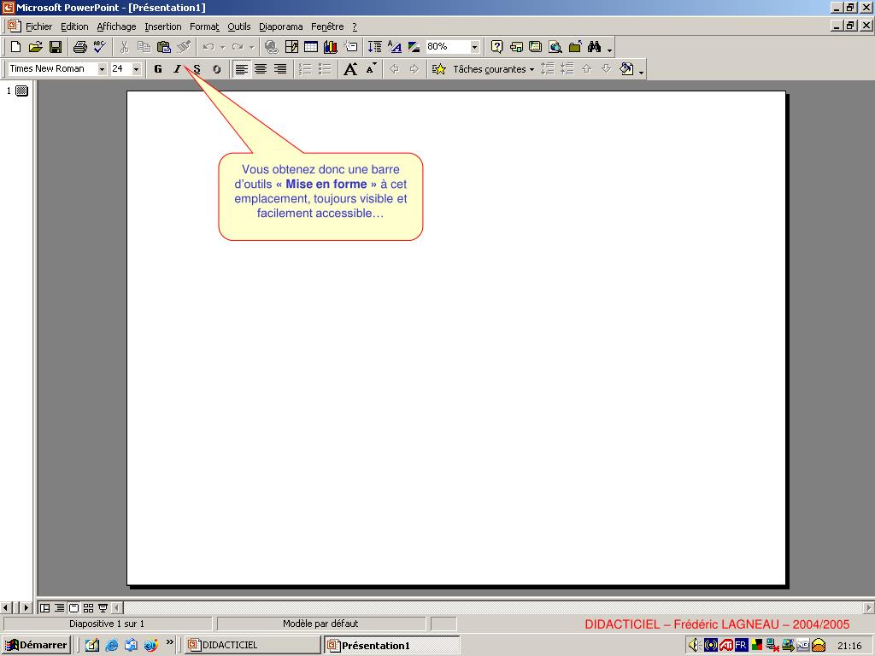The height and width of the screenshot is (656, 875).
Task: Open the Office Assistant help question-mark icon
Action: click(496, 47)
